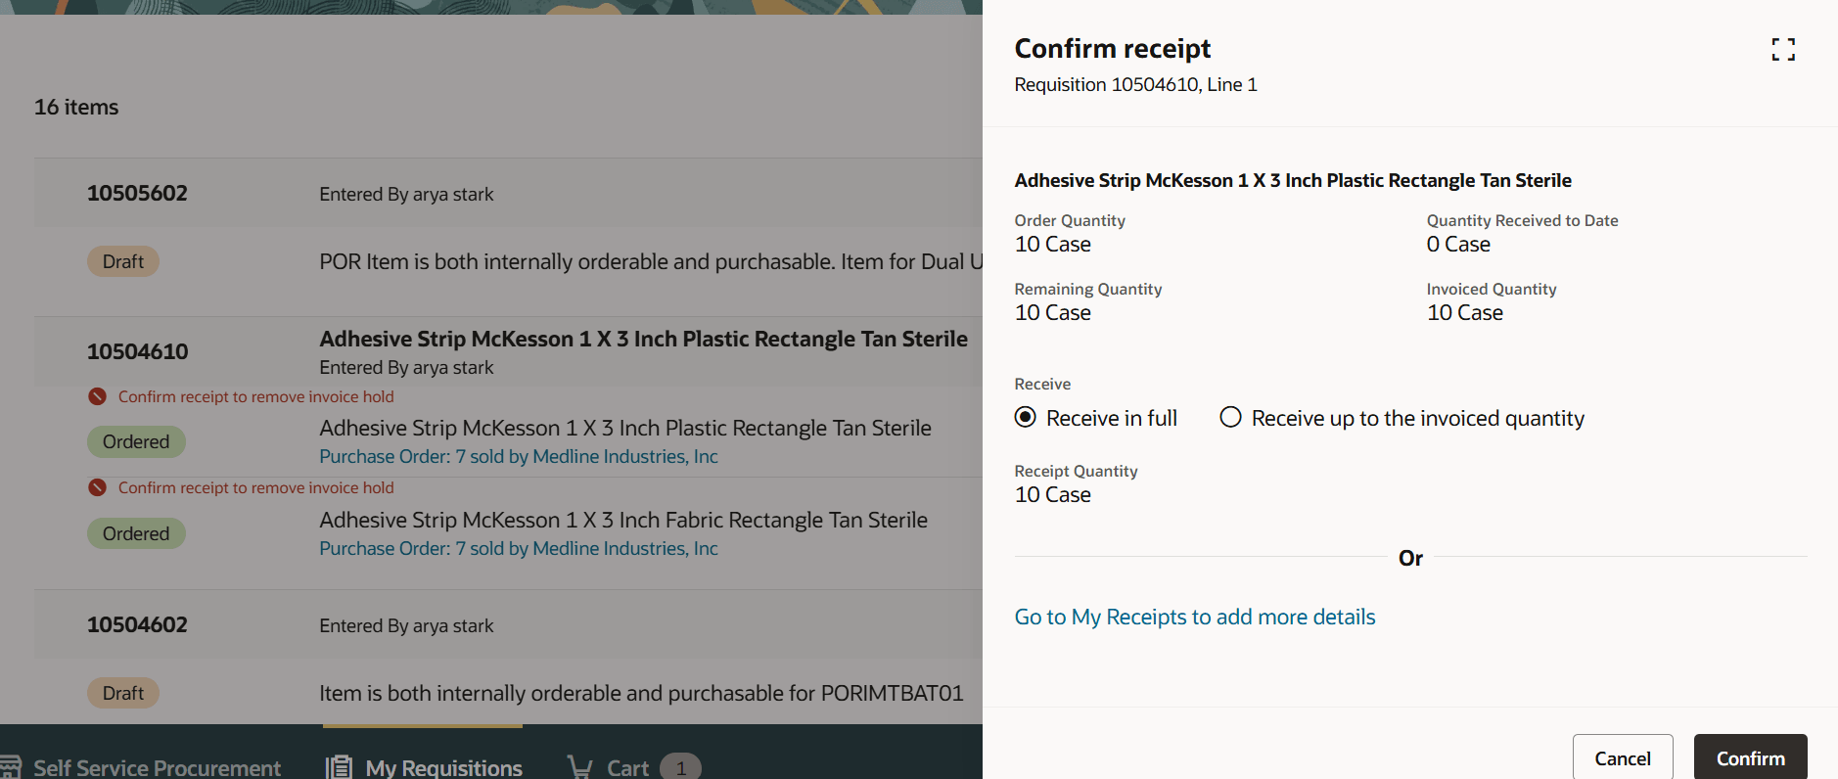Viewport: 1838px width, 779px height.
Task: Select Receive up to the invoiced quantity
Action: [1230, 418]
